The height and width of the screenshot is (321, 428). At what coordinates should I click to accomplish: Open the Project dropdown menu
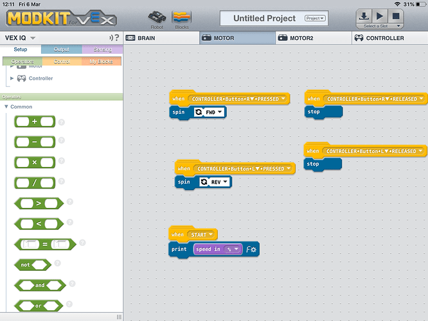tap(315, 18)
